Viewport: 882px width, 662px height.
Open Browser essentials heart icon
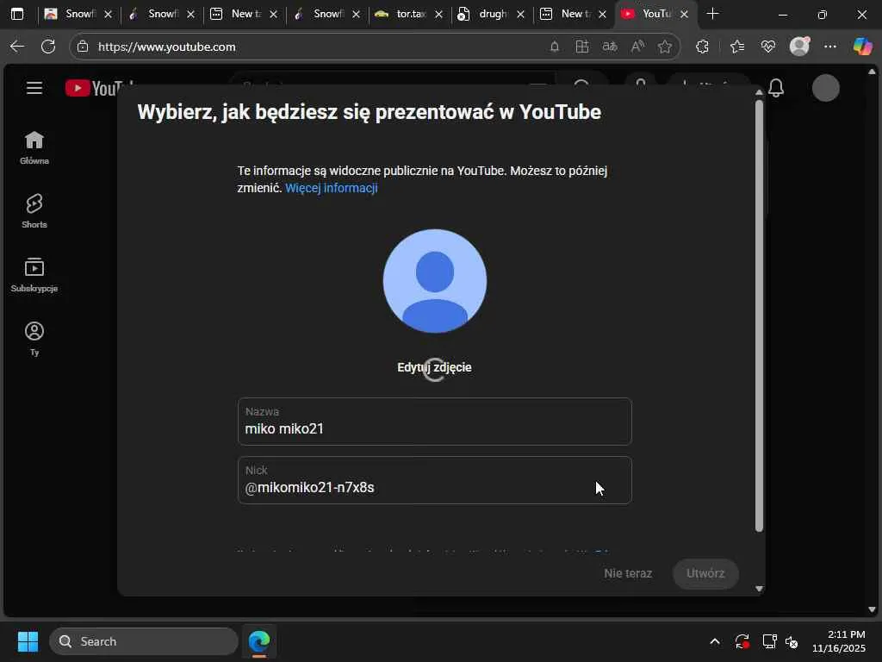coord(768,47)
